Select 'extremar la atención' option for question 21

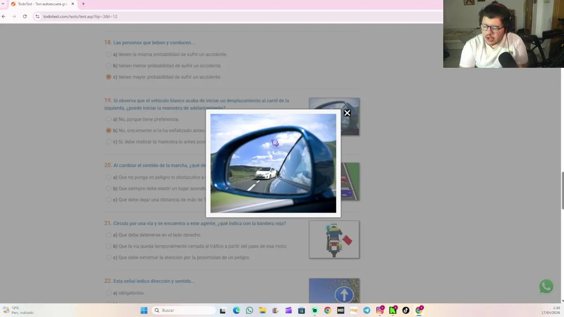(x=108, y=258)
